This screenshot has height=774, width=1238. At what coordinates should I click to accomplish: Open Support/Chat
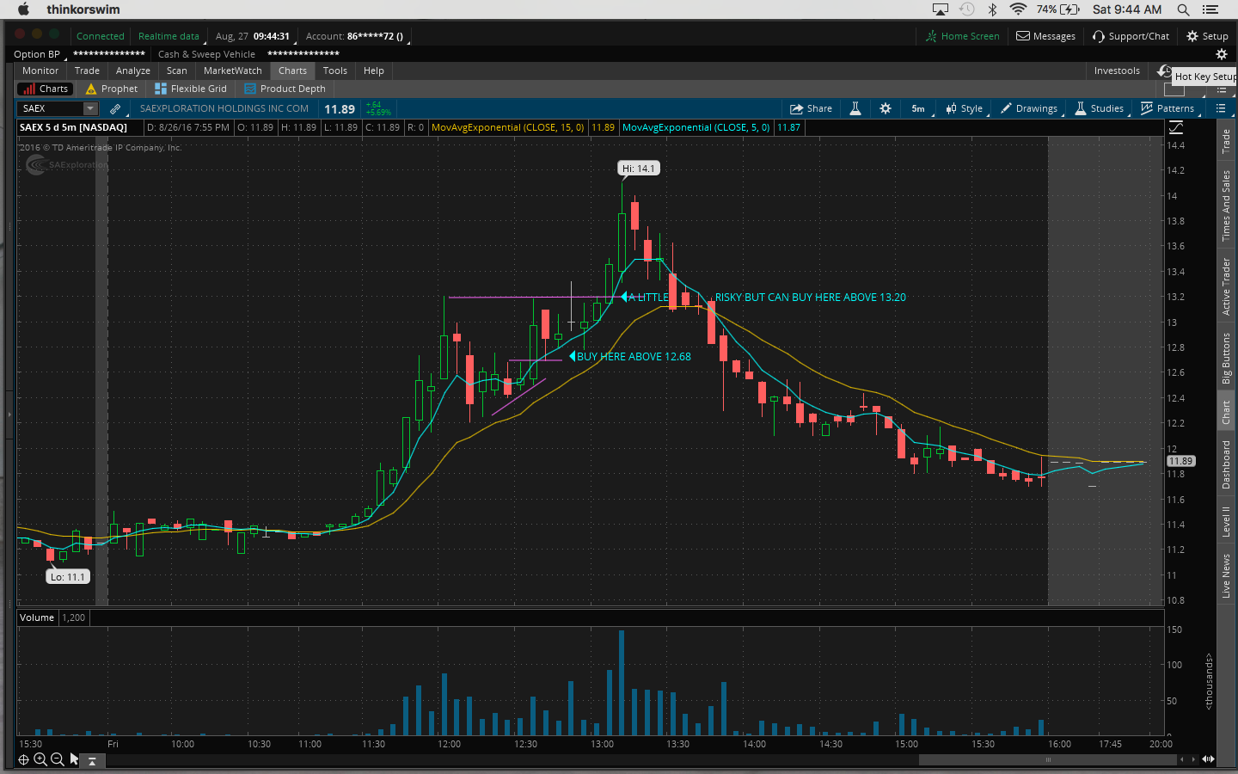pos(1131,36)
